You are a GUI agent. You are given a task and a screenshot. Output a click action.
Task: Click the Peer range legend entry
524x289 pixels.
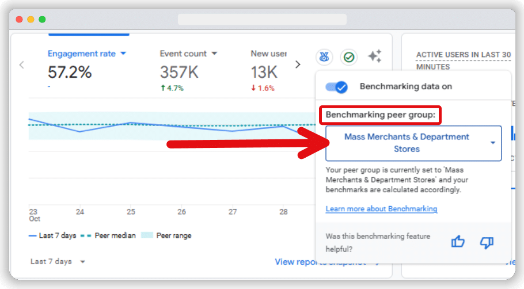(166, 235)
